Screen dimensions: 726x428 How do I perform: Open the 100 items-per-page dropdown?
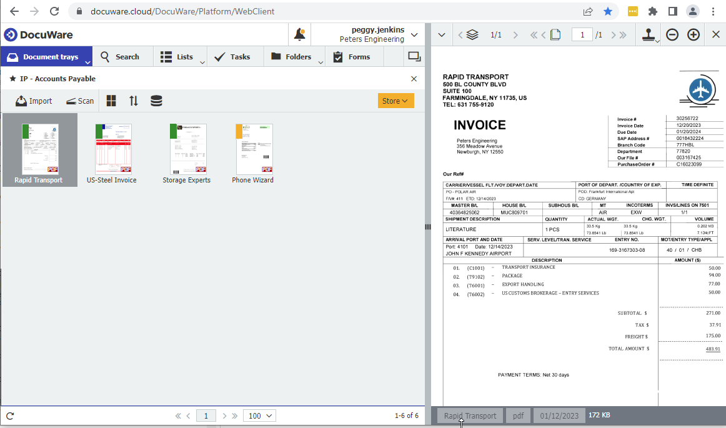[260, 416]
